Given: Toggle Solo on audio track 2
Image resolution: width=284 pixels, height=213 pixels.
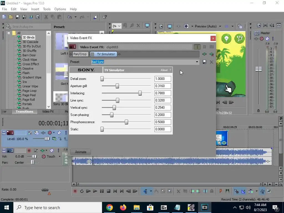Looking at the screenshot, I should pos(58,151).
